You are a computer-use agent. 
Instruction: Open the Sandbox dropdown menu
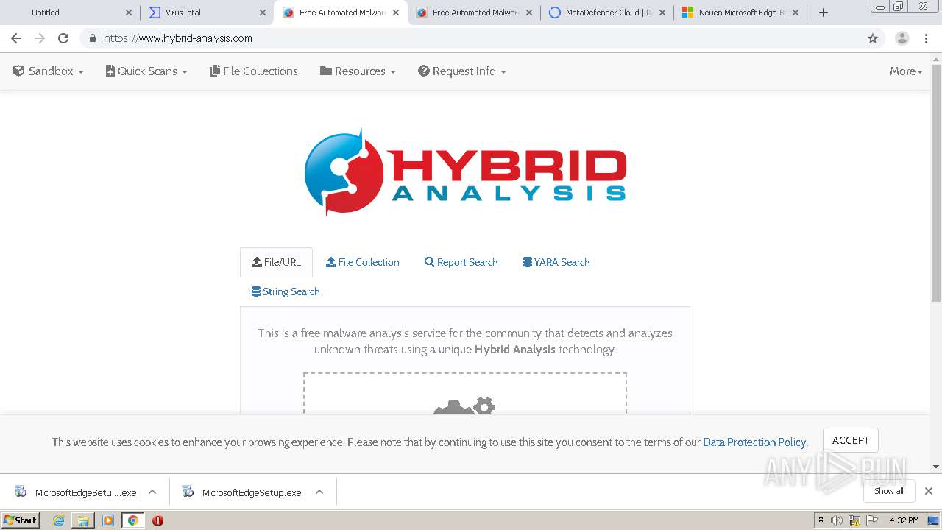coord(49,71)
